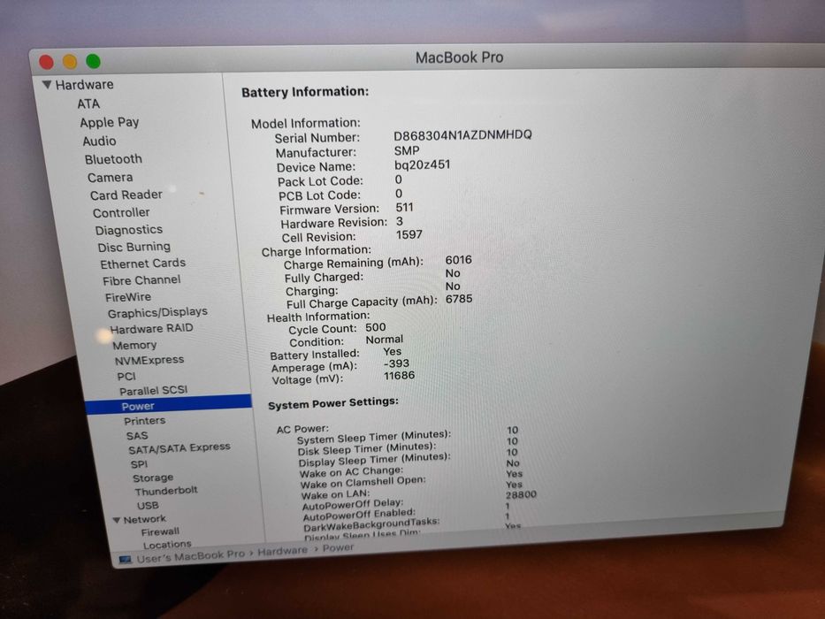Select Controller in the sidebar

[121, 212]
